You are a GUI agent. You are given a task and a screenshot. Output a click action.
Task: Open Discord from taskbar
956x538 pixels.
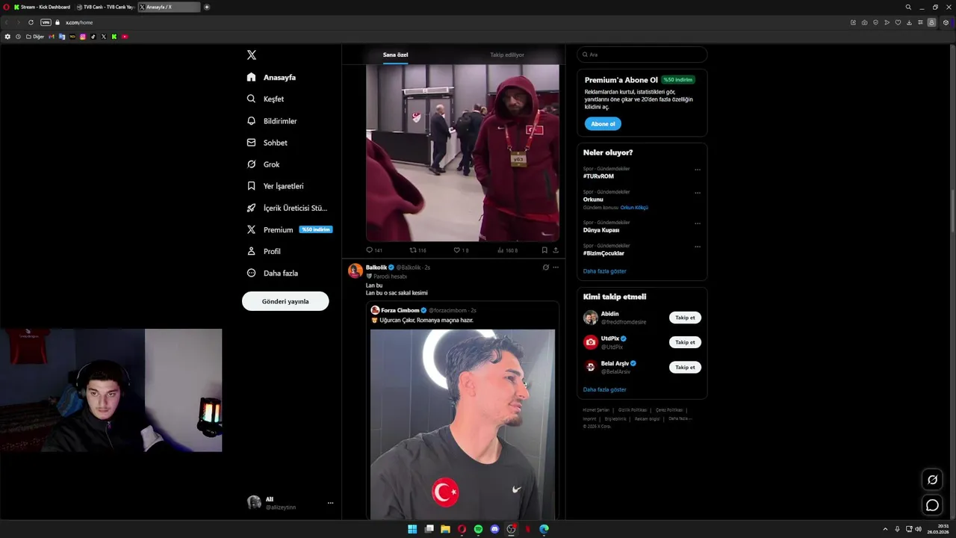494,529
